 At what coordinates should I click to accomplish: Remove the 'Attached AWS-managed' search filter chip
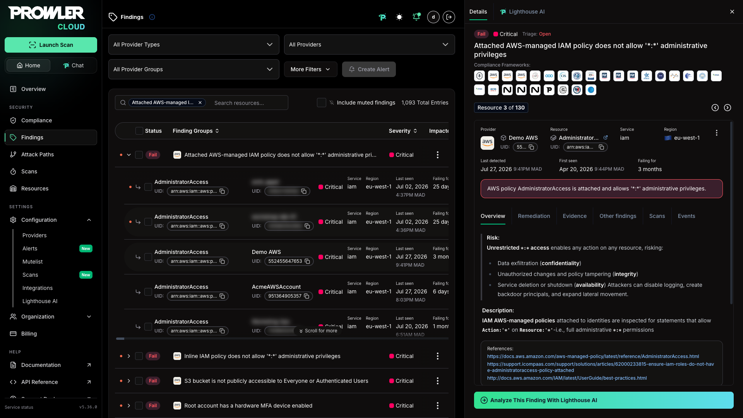point(200,103)
